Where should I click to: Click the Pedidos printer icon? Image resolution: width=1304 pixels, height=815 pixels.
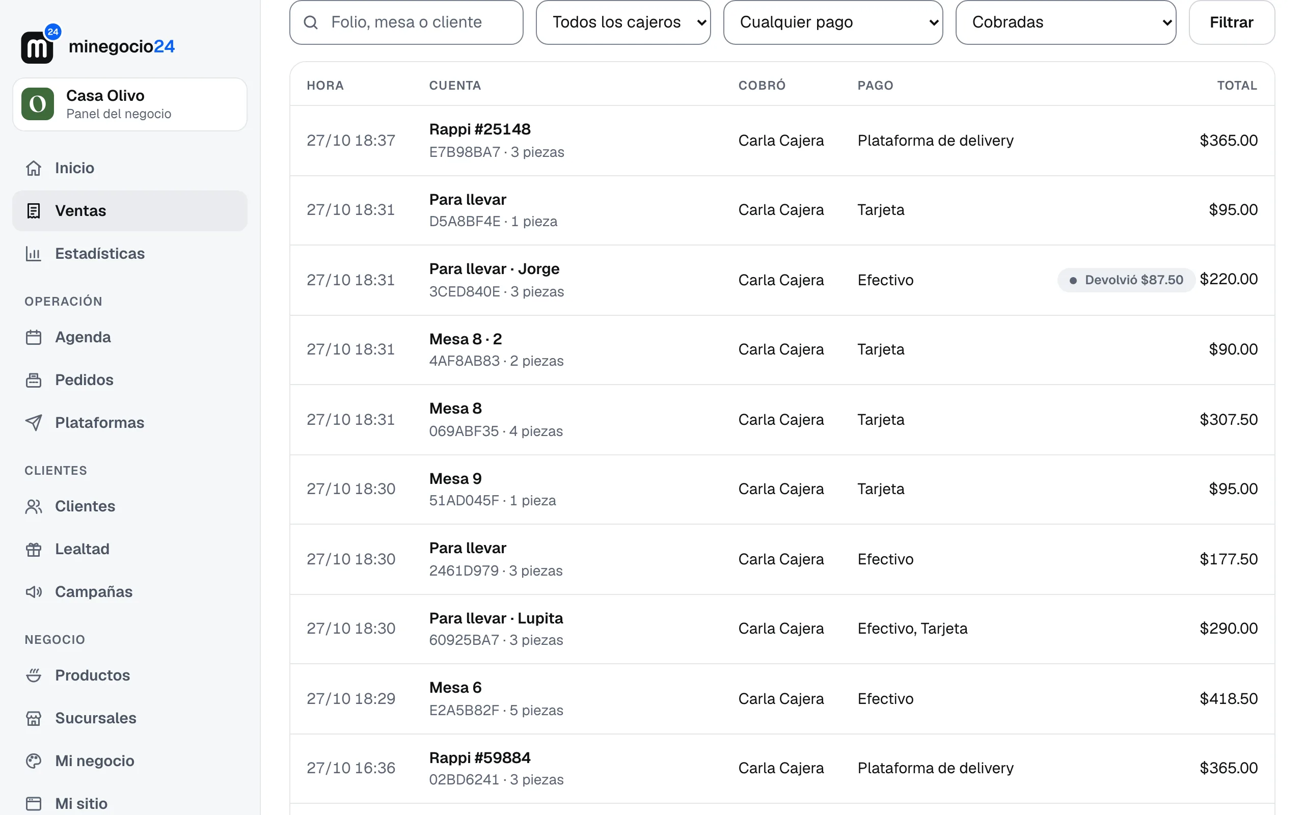(34, 380)
